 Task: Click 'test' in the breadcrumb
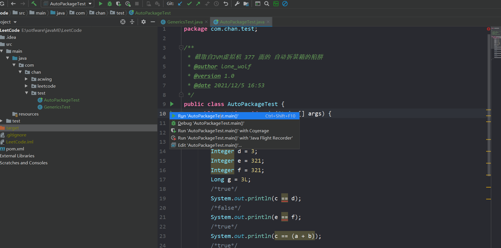(x=120, y=13)
